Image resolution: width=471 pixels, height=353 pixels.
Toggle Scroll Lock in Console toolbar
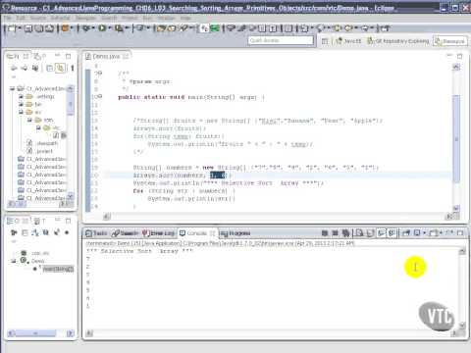coord(370,233)
